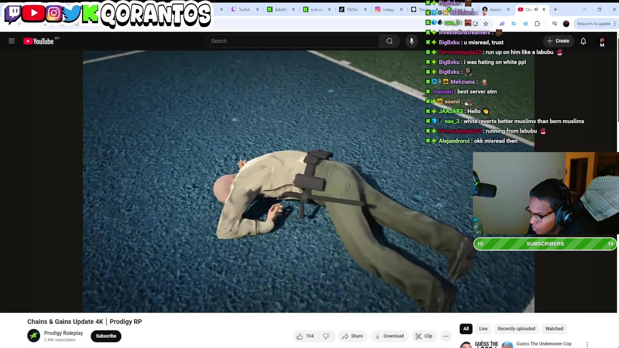
Task: Subscribe to Prodigy Roleplay
Action: 106,336
